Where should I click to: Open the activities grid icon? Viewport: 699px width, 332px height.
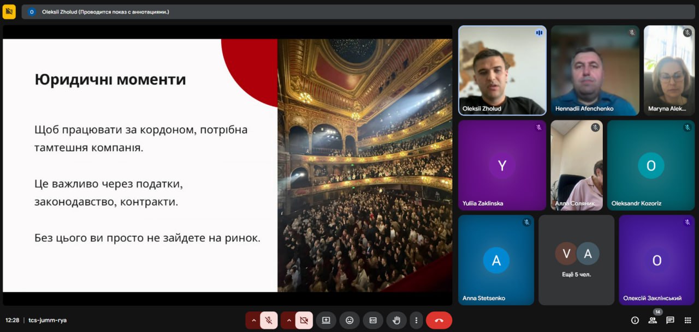pos(688,321)
